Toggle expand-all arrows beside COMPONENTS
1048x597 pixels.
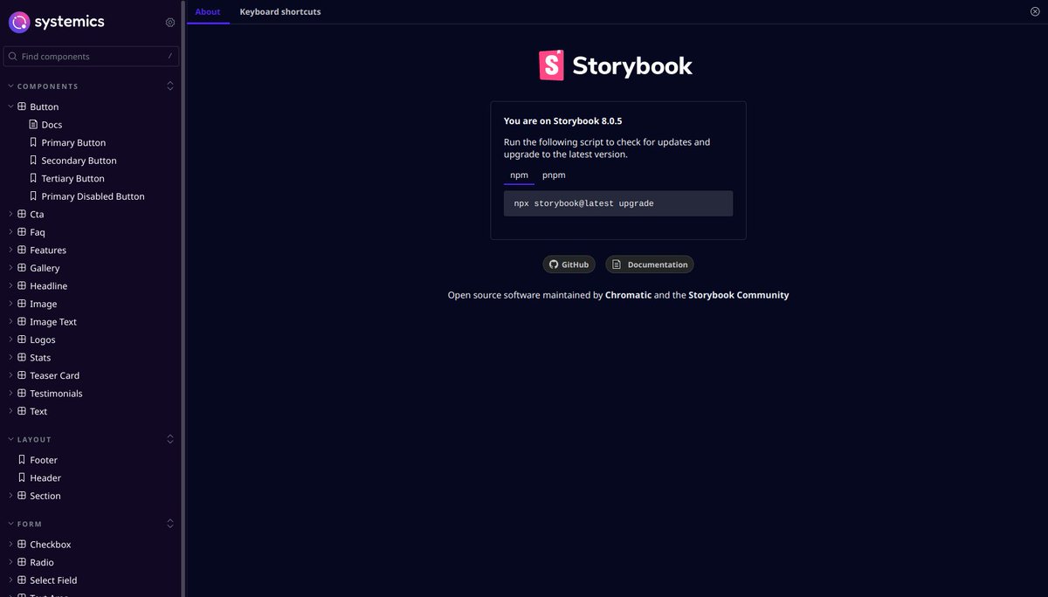coord(170,86)
